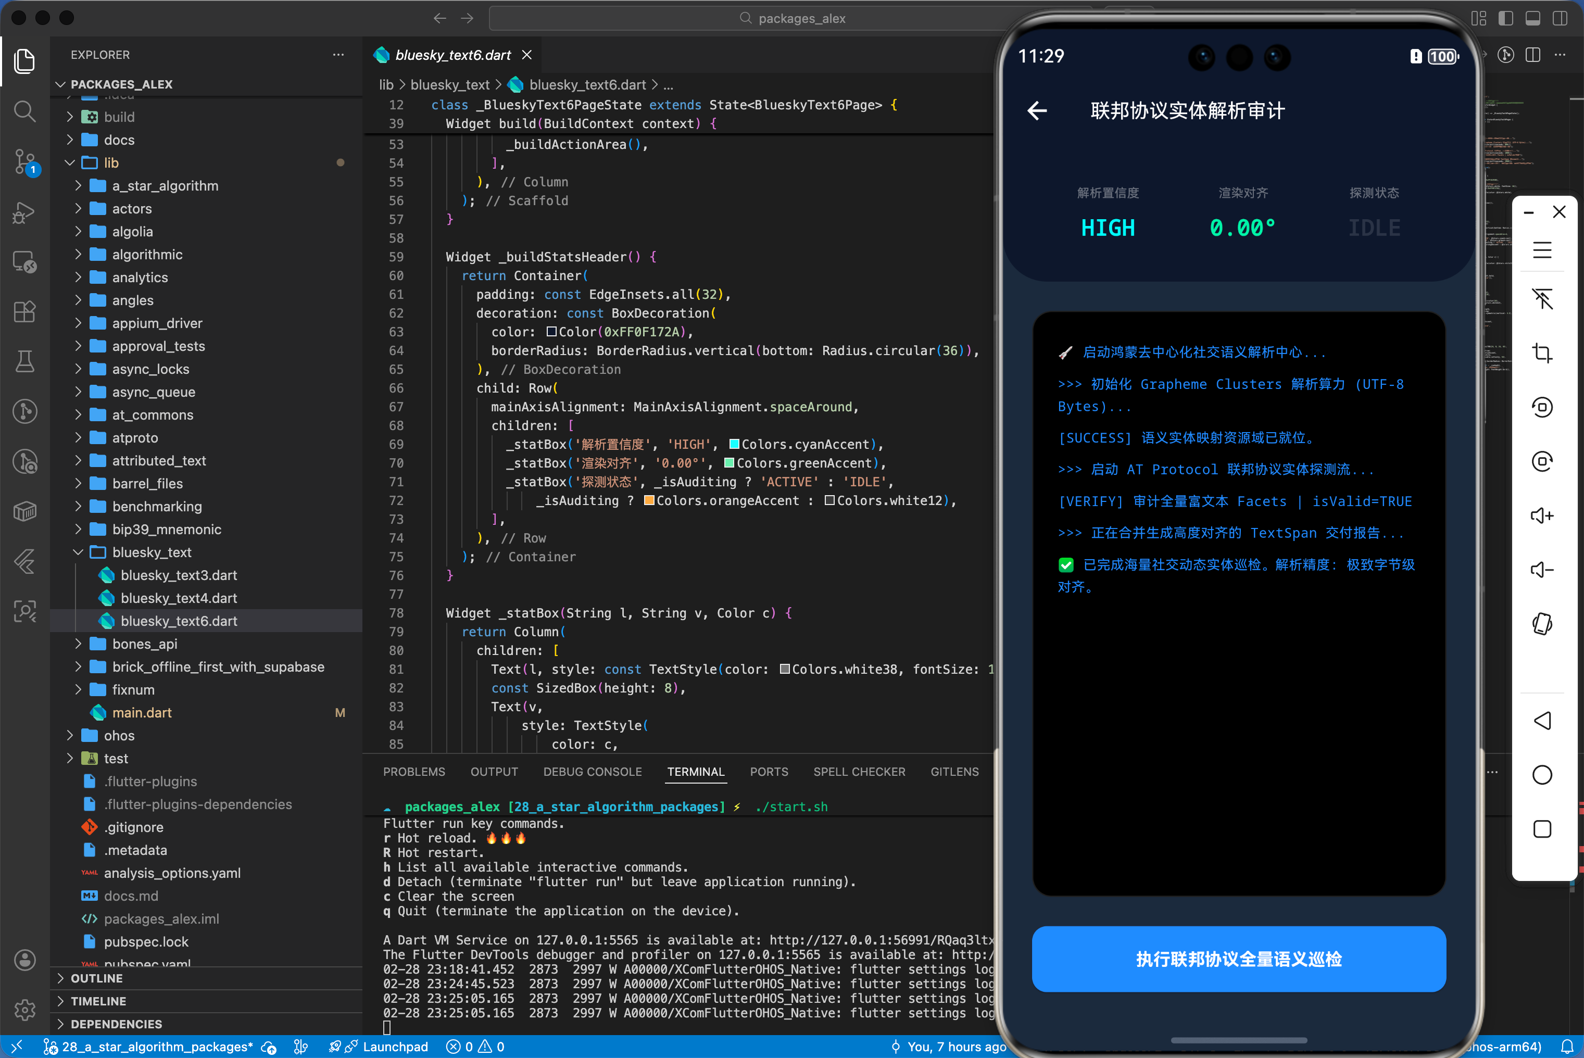Click the emulator volume up icon
The image size is (1584, 1058).
[x=1541, y=516]
